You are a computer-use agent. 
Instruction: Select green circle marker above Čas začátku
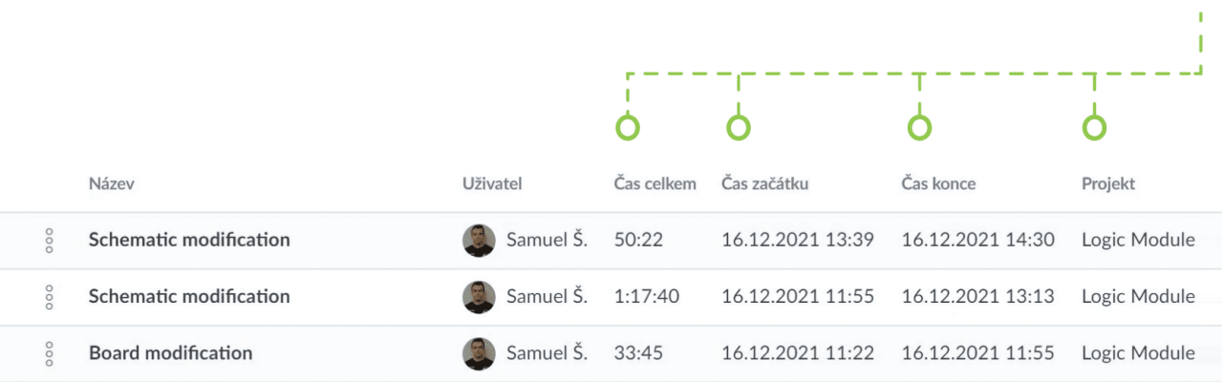pyautogui.click(x=739, y=127)
